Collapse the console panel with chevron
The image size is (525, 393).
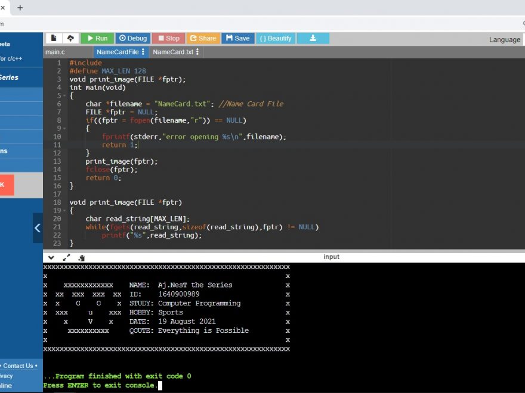[x=51, y=257]
